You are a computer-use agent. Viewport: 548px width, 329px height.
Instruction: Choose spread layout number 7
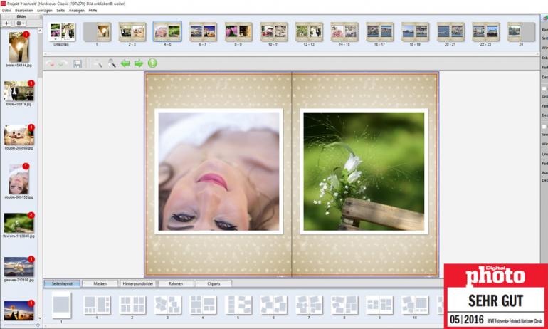(309, 305)
